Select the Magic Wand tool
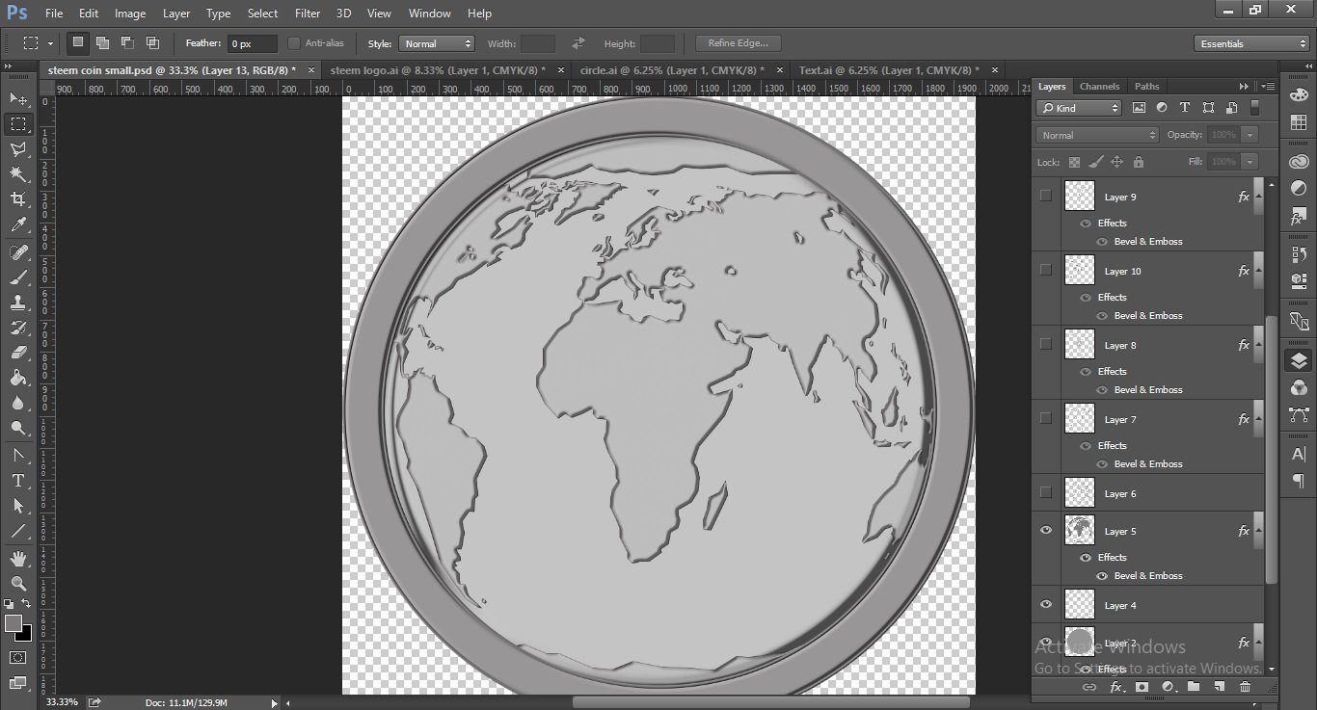Screen dimensions: 1317x710 (18, 174)
